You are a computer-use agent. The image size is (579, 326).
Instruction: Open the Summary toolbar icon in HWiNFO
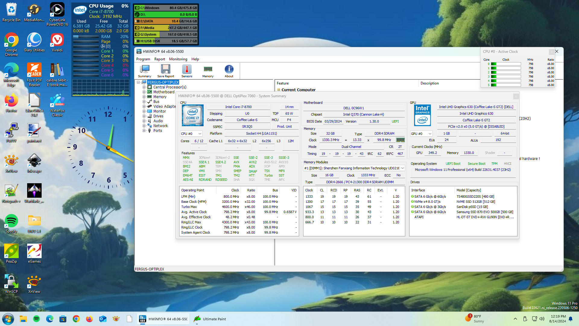click(x=144, y=71)
